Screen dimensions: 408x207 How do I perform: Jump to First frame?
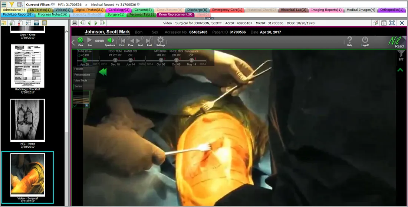coord(122,41)
